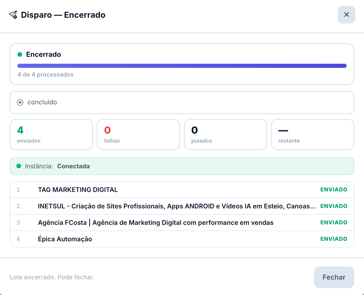Viewport: 364px width, 295px height.
Task: Select the INETSUL Criação de Sites row
Action: (182, 206)
